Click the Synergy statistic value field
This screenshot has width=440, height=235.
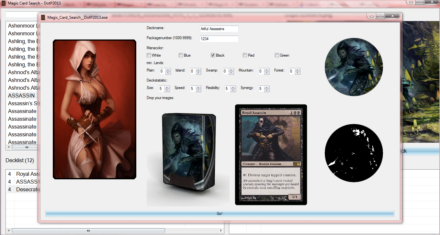point(261,89)
